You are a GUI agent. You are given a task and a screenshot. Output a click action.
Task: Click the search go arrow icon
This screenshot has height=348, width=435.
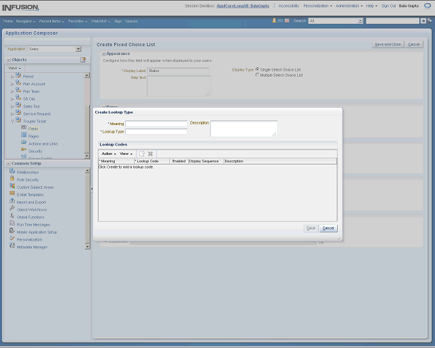(x=423, y=21)
